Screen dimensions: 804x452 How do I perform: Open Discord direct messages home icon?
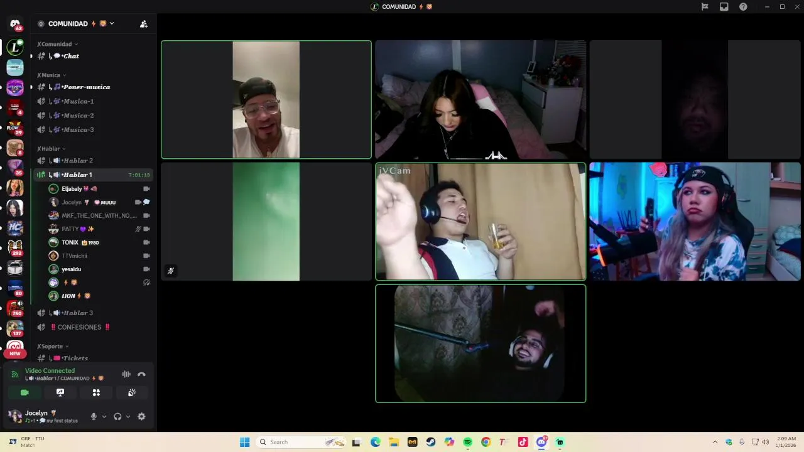[15, 24]
